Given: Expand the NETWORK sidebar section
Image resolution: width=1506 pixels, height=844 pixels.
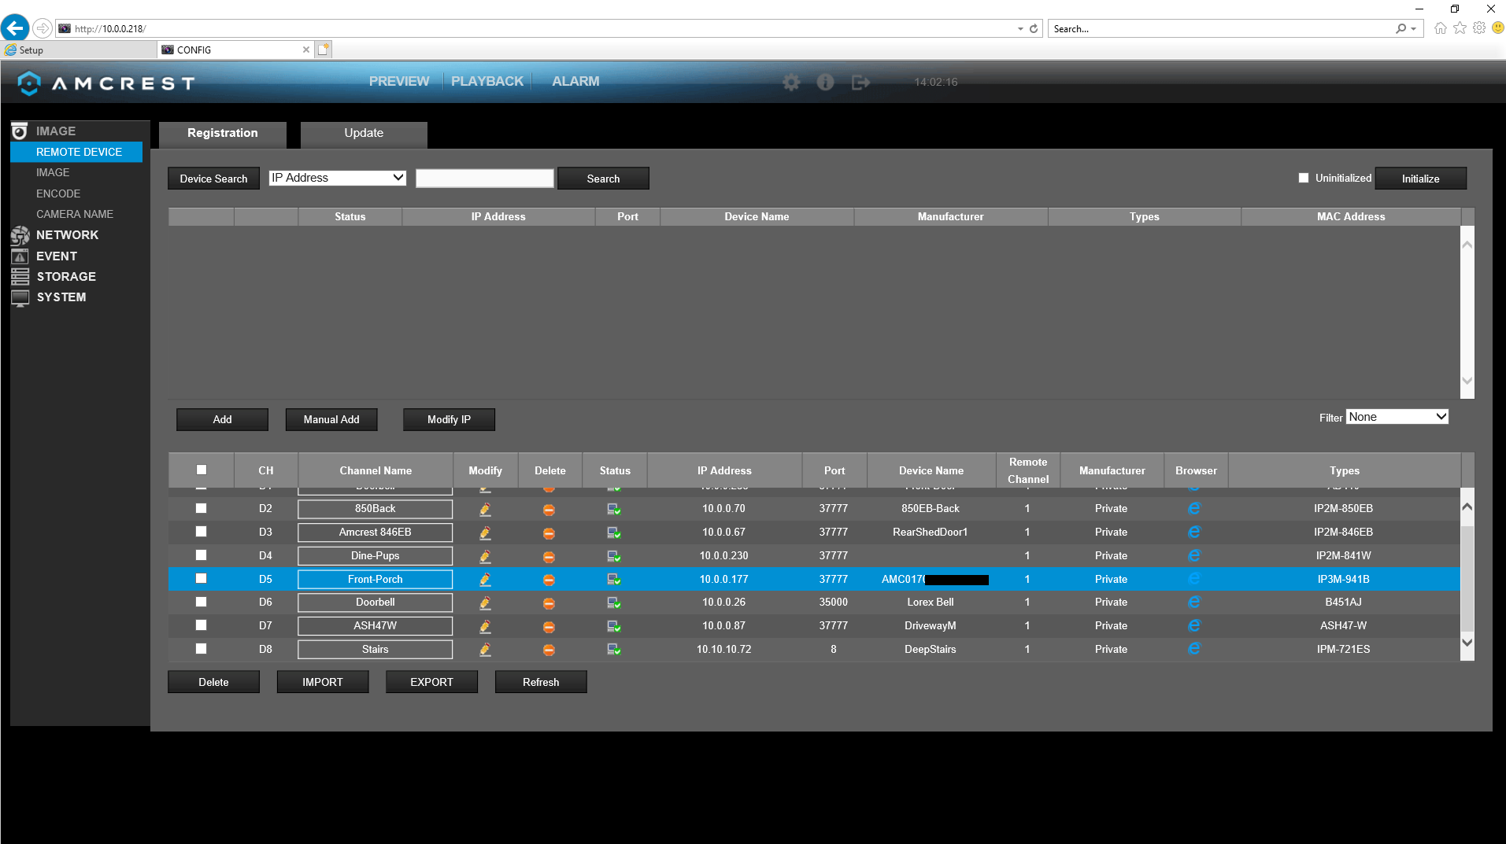Looking at the screenshot, I should click(67, 235).
